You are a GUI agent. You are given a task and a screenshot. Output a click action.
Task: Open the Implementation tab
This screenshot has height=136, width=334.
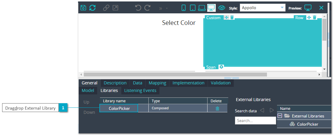[x=188, y=83]
